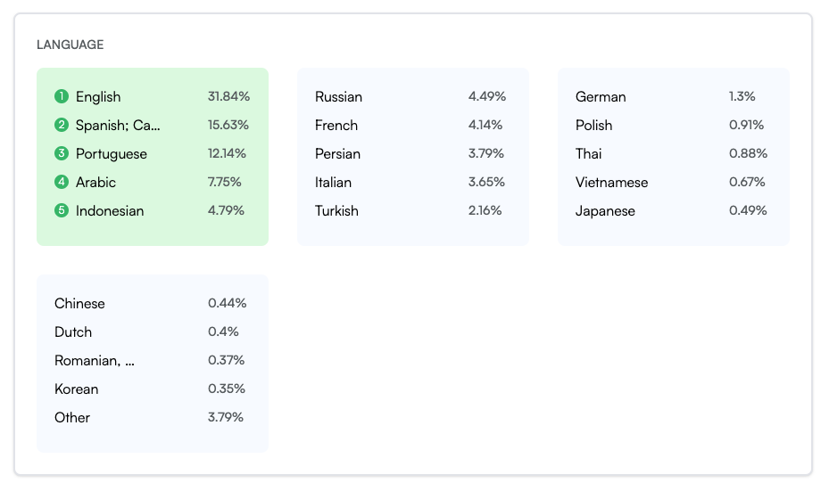The width and height of the screenshot is (829, 491).
Task: Click the green number 4 rank badge
Action: pyautogui.click(x=62, y=182)
